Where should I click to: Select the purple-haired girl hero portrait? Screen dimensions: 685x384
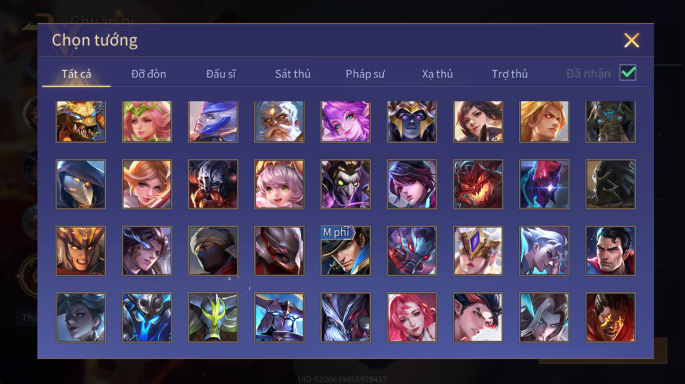pos(346,122)
